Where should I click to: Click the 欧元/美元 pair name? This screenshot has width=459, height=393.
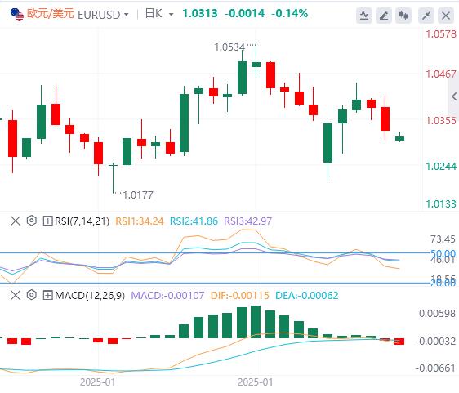tap(51, 13)
